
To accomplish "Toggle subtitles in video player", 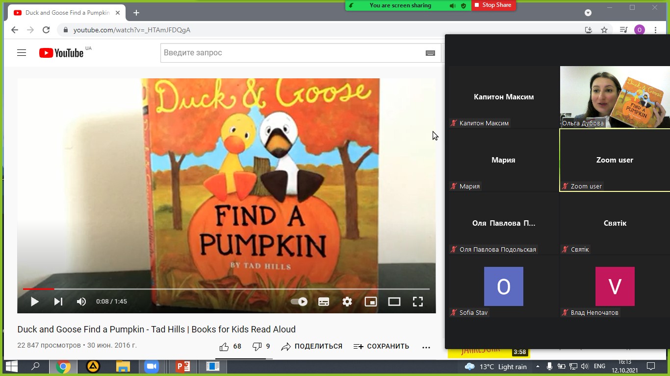I will 324,302.
